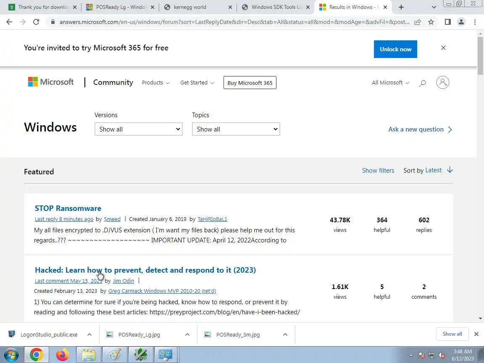
Task: Open Chrome from the taskbar
Action: point(36,355)
